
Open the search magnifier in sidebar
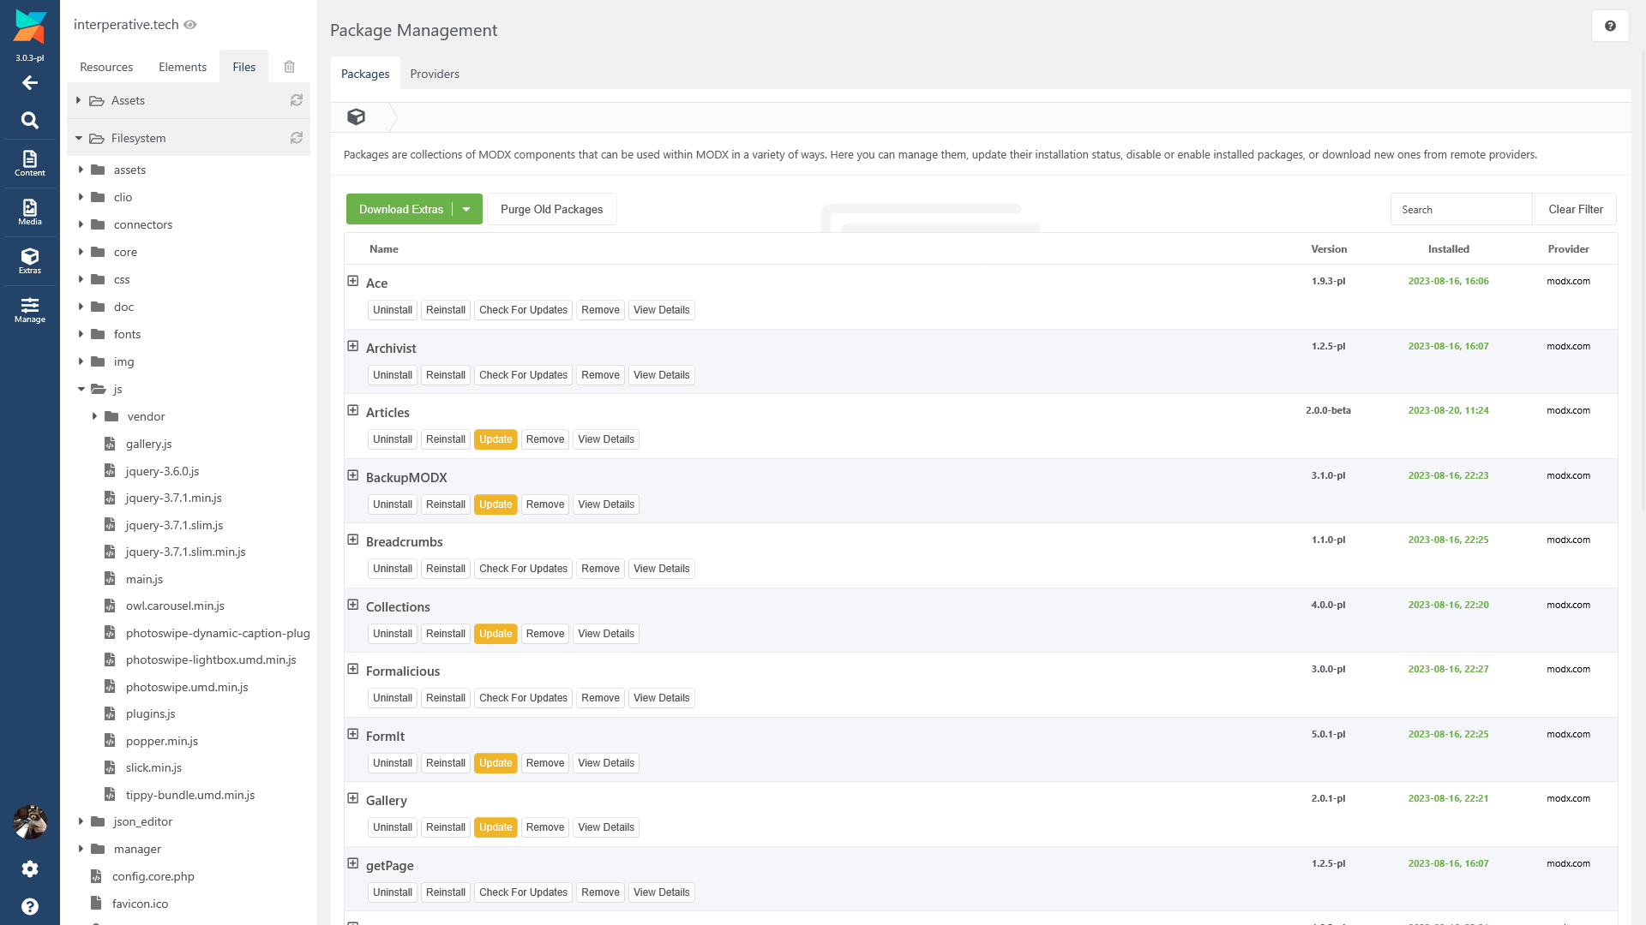[x=30, y=121]
